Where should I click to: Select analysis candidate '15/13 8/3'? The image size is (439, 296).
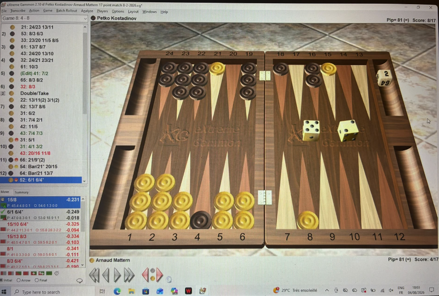(x=41, y=239)
